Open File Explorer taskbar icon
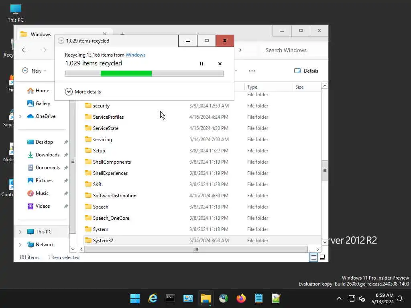Viewport: 411px width, 308px height. [x=206, y=298]
